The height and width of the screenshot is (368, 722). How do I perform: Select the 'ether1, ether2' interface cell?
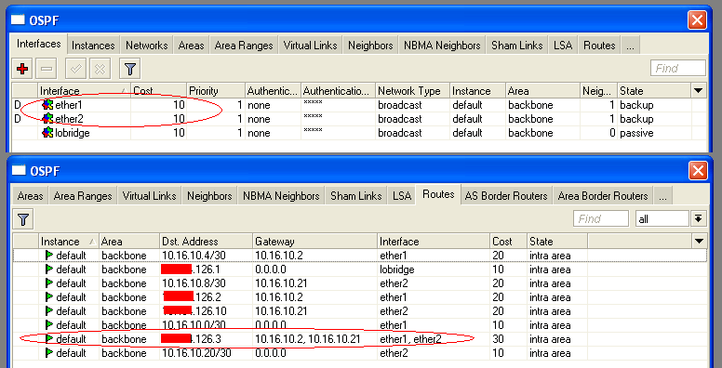tap(434, 339)
